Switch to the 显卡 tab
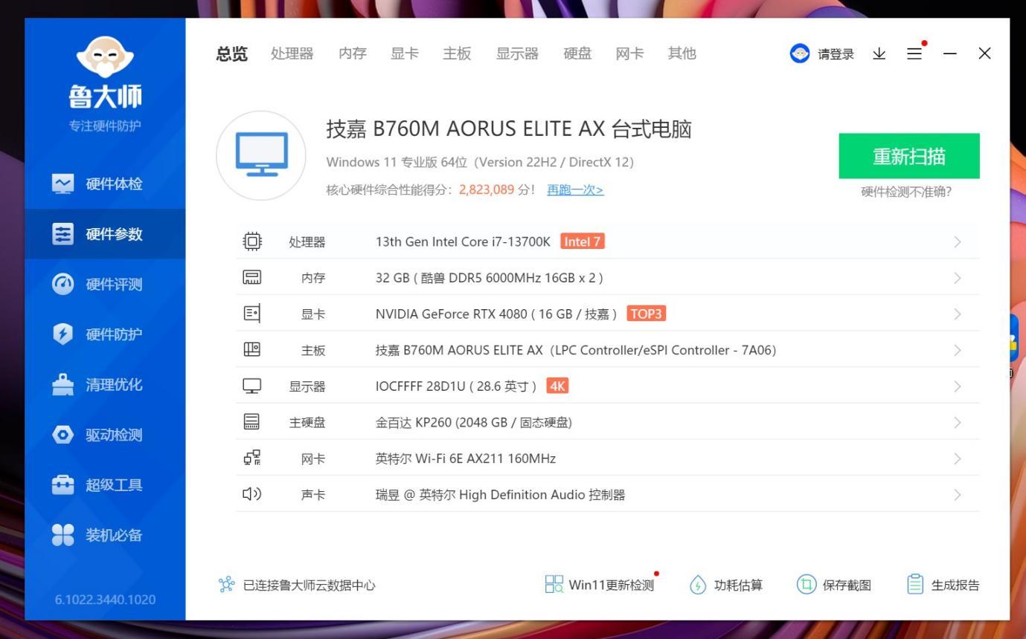Viewport: 1026px width, 639px height. coord(405,53)
